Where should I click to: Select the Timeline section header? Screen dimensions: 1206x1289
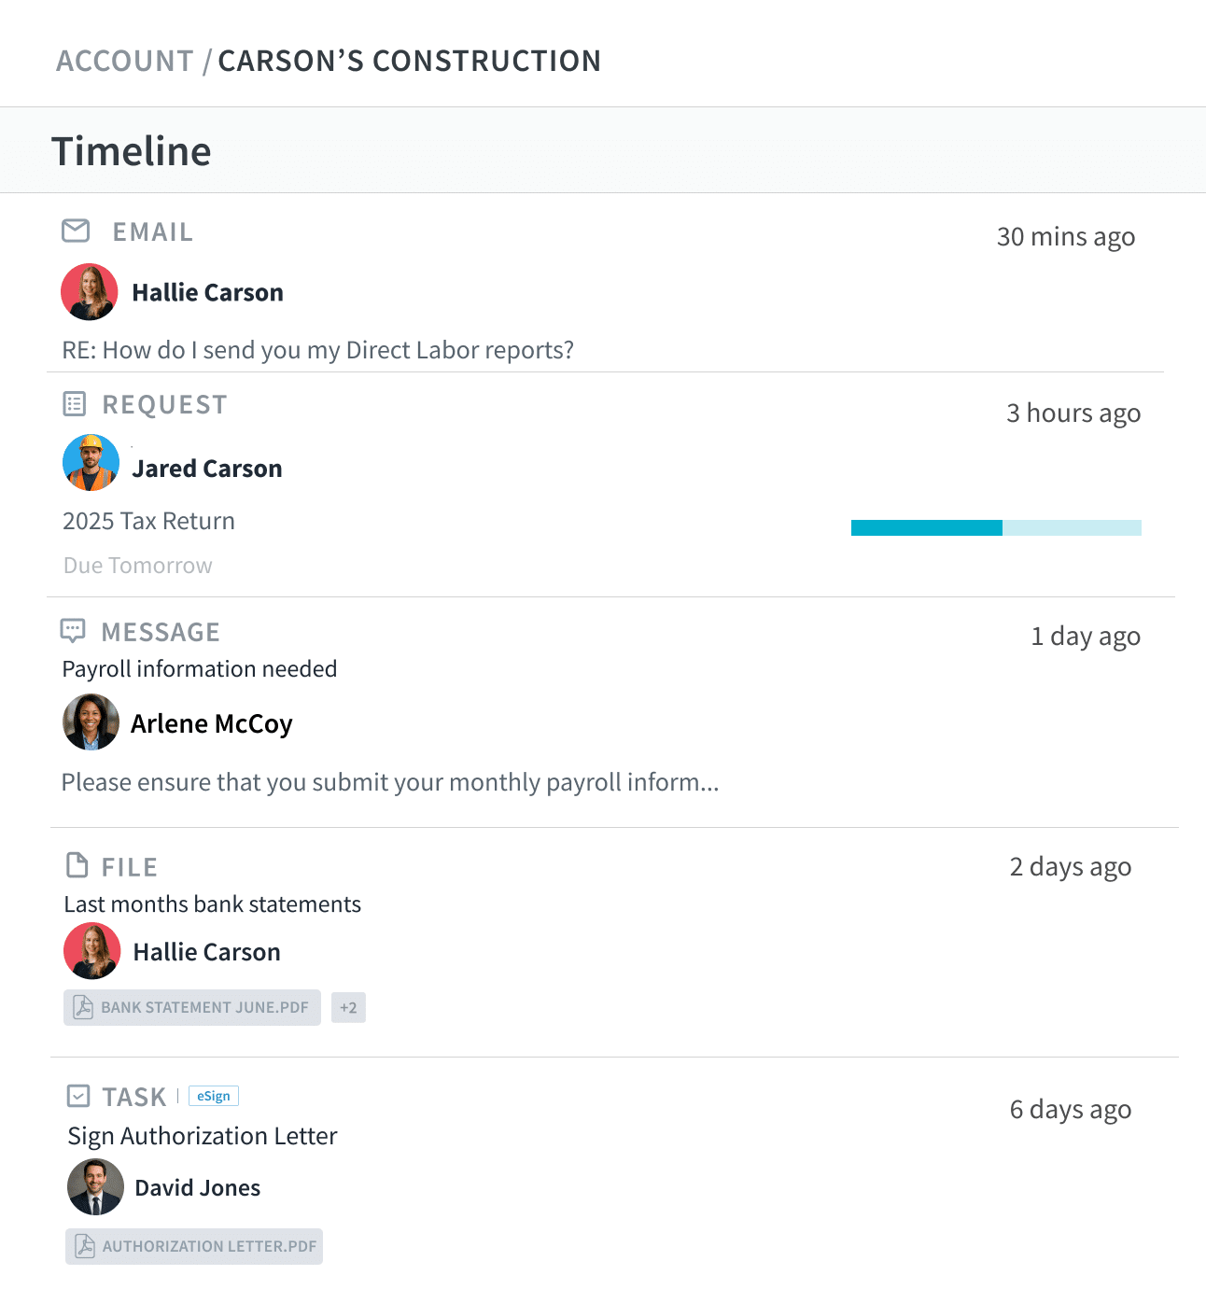point(131,149)
